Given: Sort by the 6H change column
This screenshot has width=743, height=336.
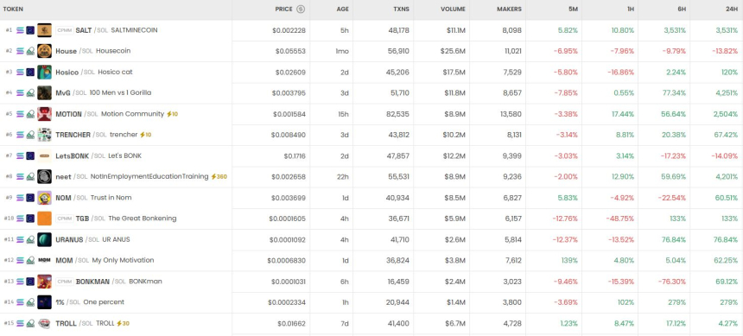Looking at the screenshot, I should tap(682, 9).
